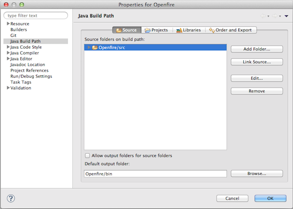
Task: Select Validation label in the tree
Action: 21,88
